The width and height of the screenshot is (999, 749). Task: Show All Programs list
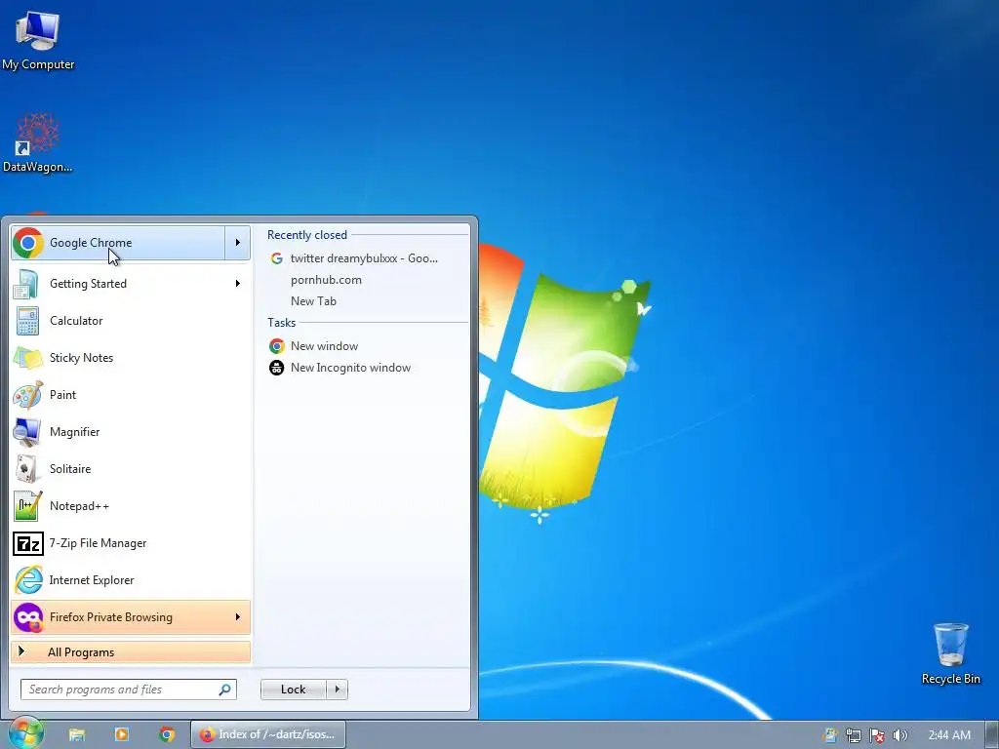click(x=131, y=652)
